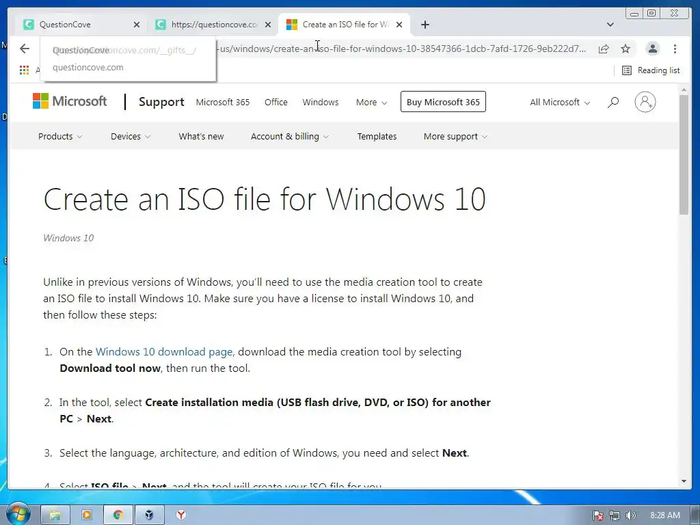Select the Create an ISO file tab

(344, 25)
